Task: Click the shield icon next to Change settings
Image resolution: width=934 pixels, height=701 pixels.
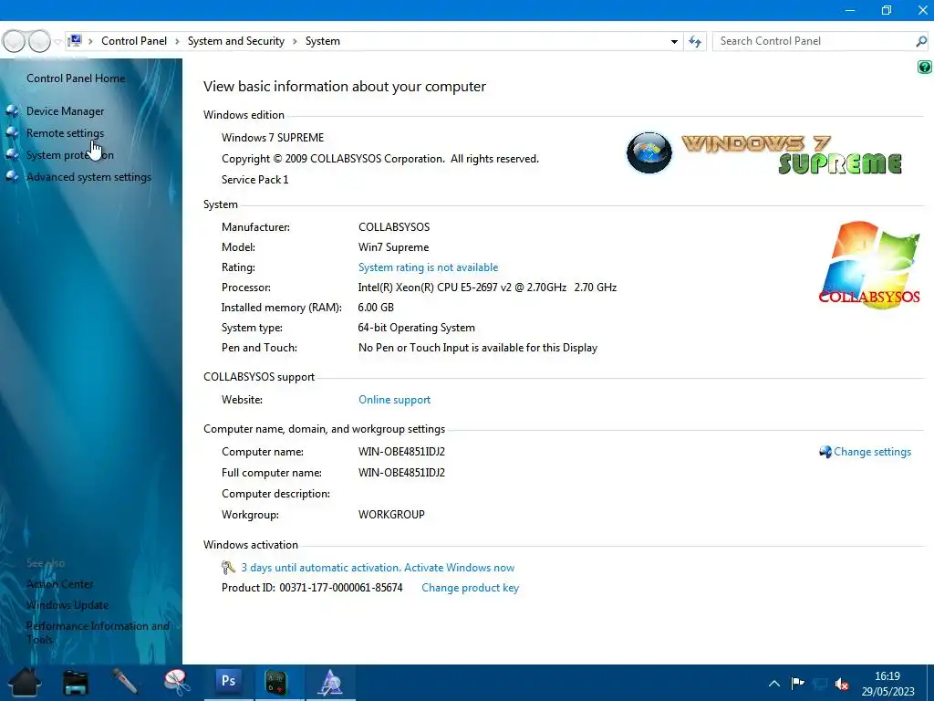Action: [825, 452]
